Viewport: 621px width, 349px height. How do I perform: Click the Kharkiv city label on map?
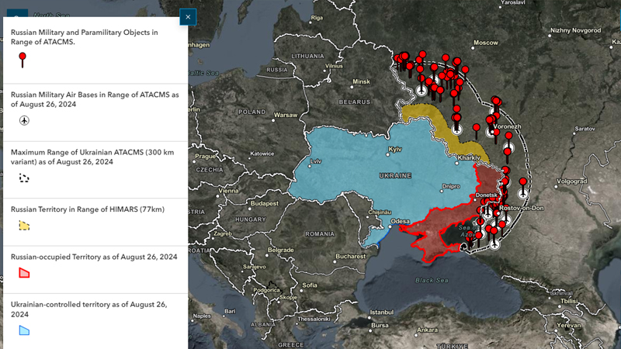coord(469,157)
